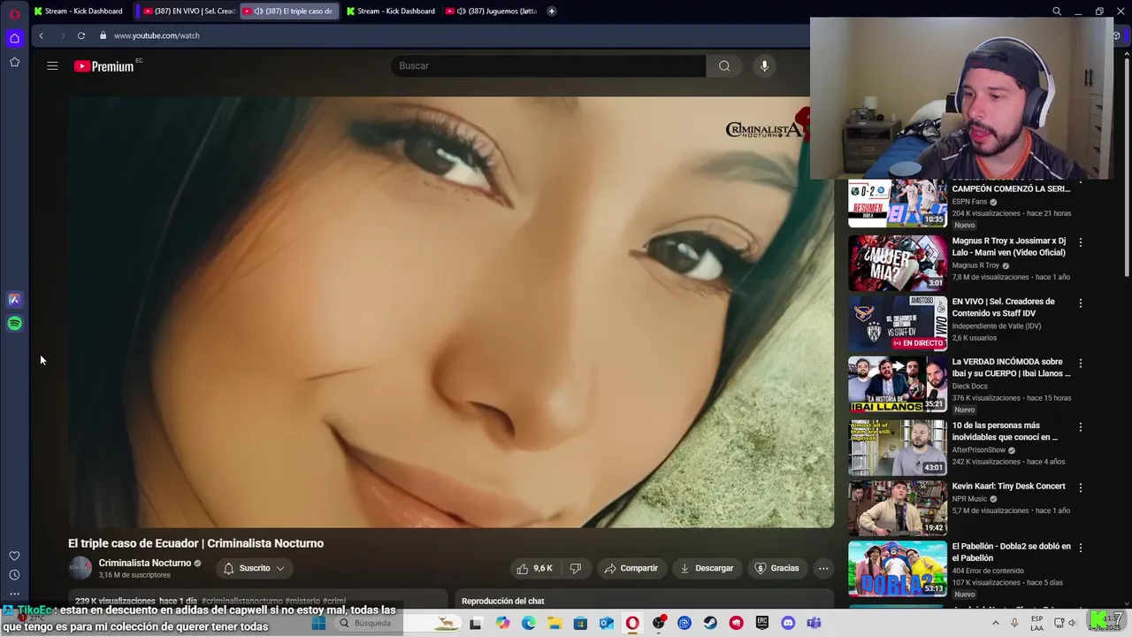Show hidden system tray icons chevron
Screen dimensions: 1132x637
click(995, 623)
